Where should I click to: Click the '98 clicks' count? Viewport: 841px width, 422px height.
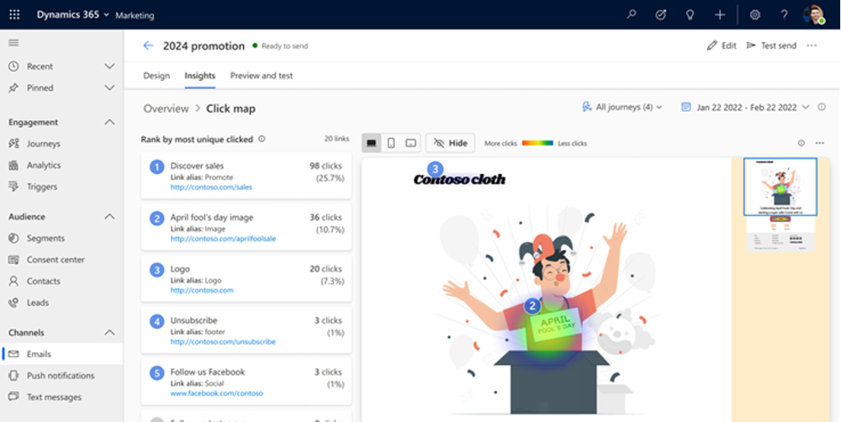[325, 166]
